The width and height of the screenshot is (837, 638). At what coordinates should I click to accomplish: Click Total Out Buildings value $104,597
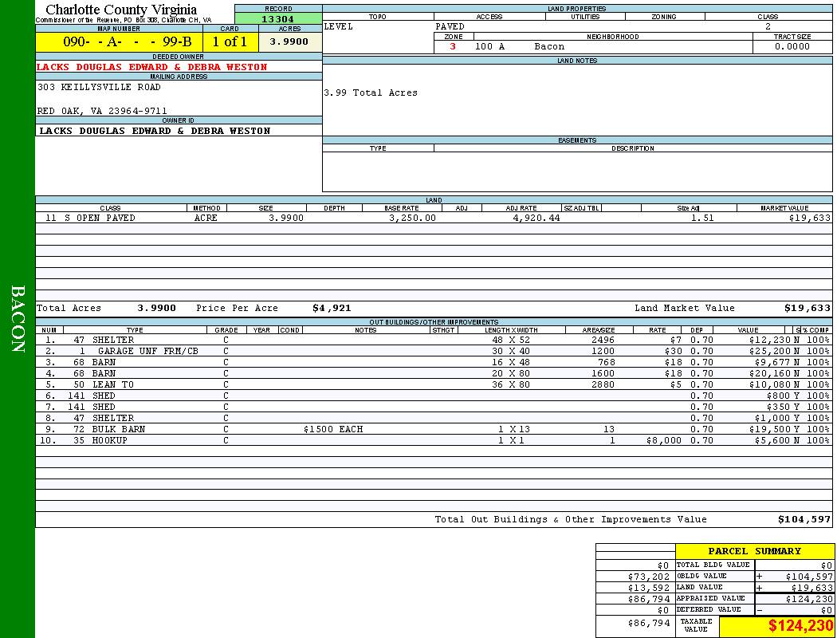point(804,519)
